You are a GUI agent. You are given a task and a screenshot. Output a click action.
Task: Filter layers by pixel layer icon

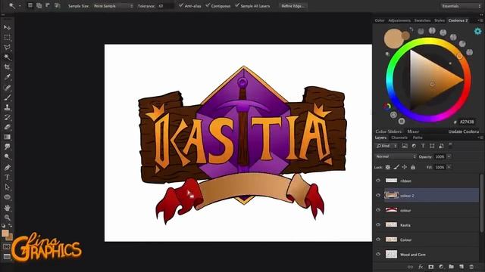pyautogui.click(x=405, y=146)
